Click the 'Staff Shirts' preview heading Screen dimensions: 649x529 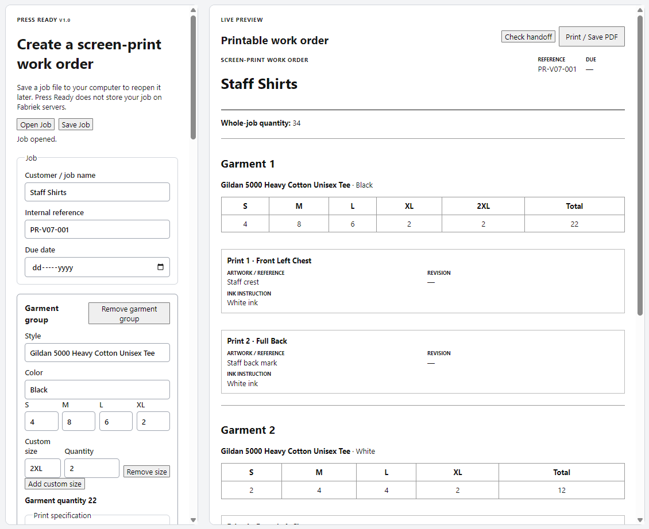click(259, 84)
